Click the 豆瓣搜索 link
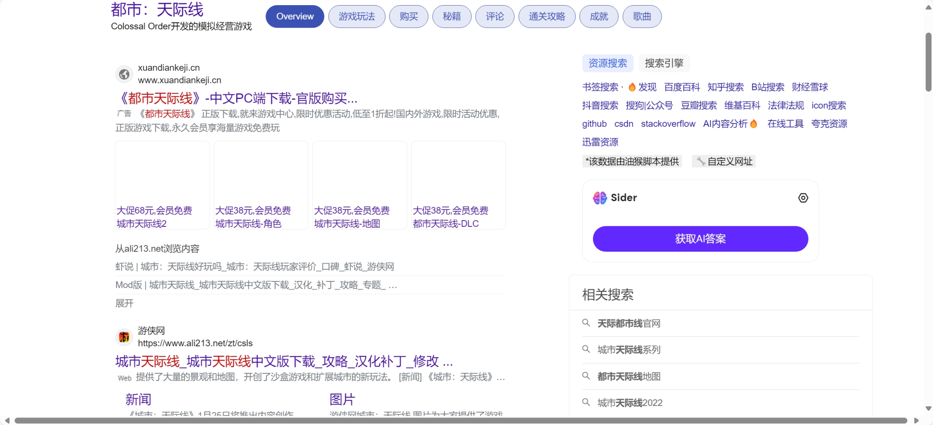Viewport: 933px width, 425px height. tap(699, 105)
